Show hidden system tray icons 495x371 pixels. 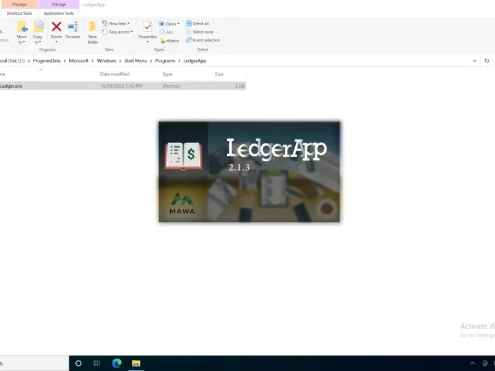pos(473,364)
